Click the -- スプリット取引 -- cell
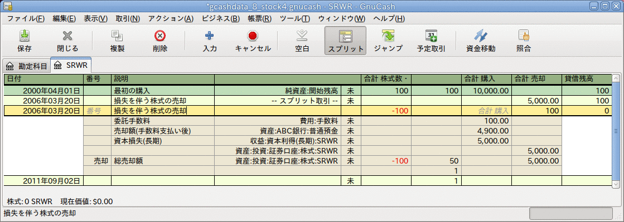Image resolution: width=624 pixels, height=222 pixels. (278, 101)
